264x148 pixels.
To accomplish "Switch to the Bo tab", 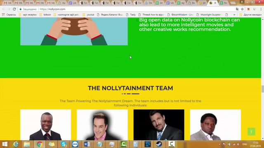I will (x=191, y=3).
